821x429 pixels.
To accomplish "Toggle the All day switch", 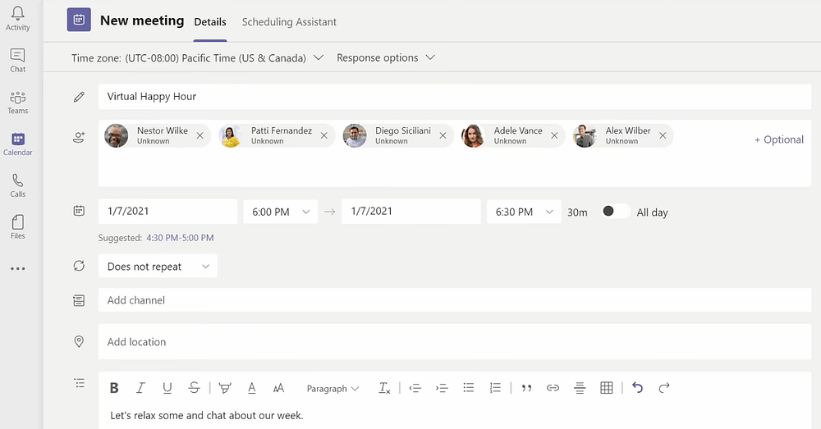I will [x=615, y=212].
